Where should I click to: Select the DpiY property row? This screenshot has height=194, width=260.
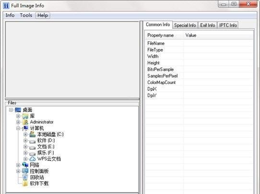click(199, 96)
